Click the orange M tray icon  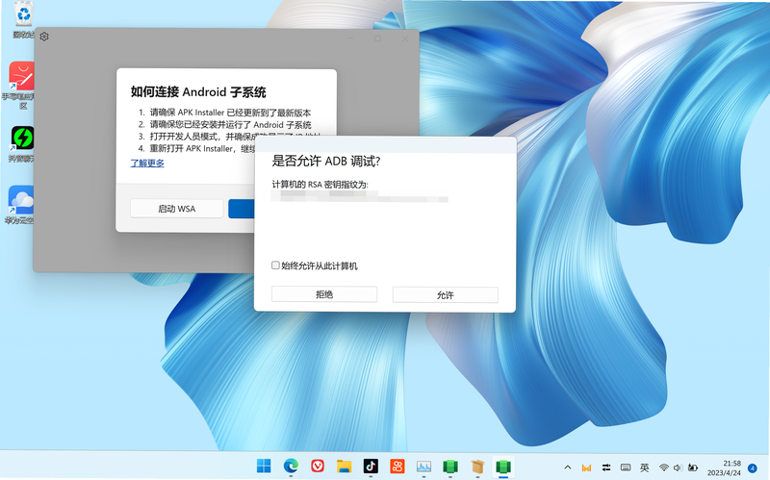586,467
